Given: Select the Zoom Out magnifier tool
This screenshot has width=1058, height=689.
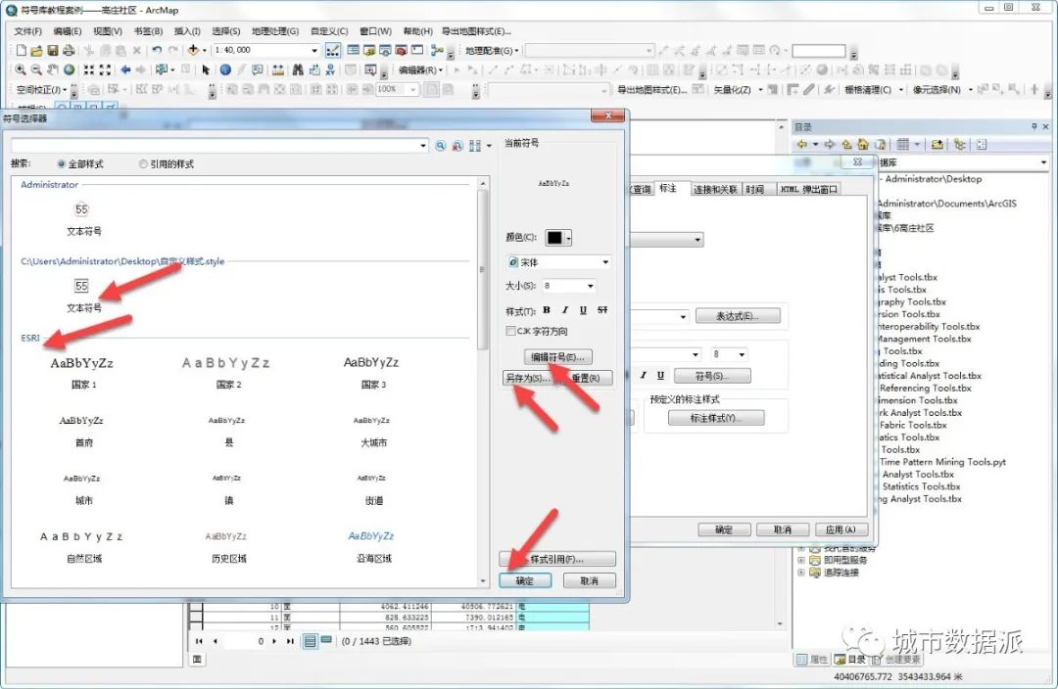Looking at the screenshot, I should (x=36, y=69).
